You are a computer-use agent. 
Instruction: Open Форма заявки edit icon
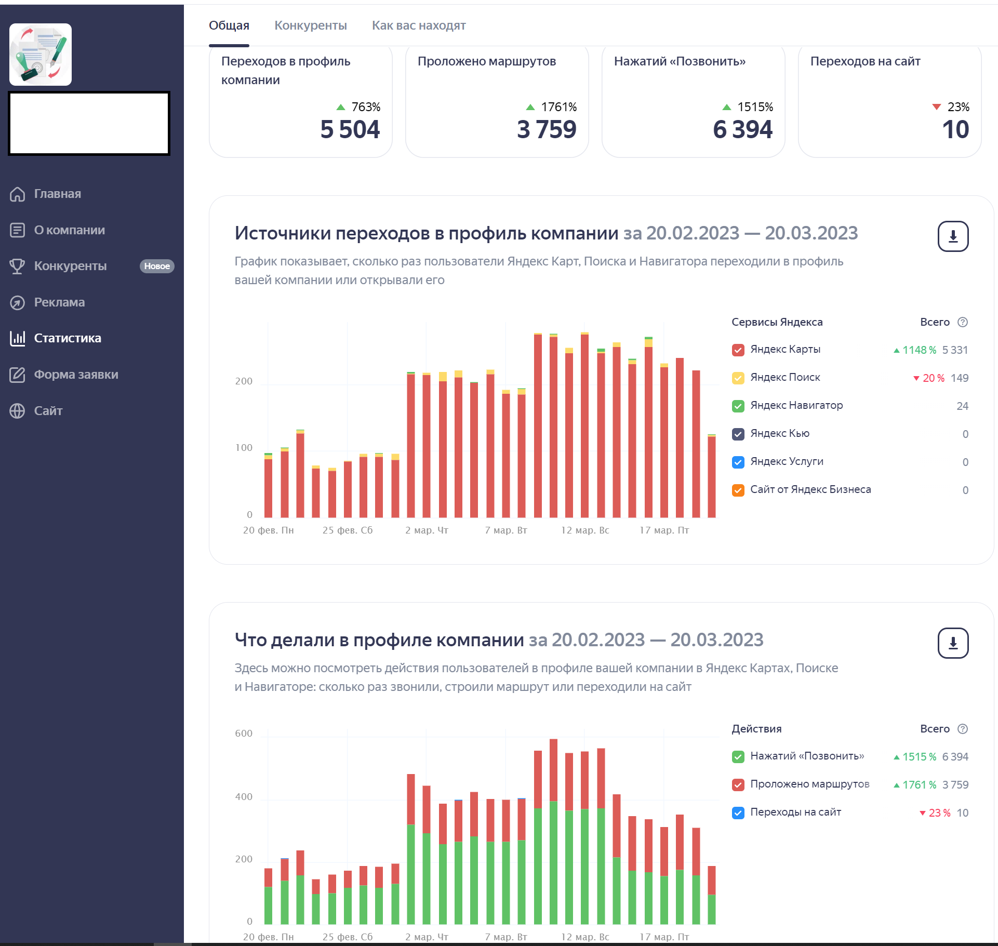click(x=17, y=375)
